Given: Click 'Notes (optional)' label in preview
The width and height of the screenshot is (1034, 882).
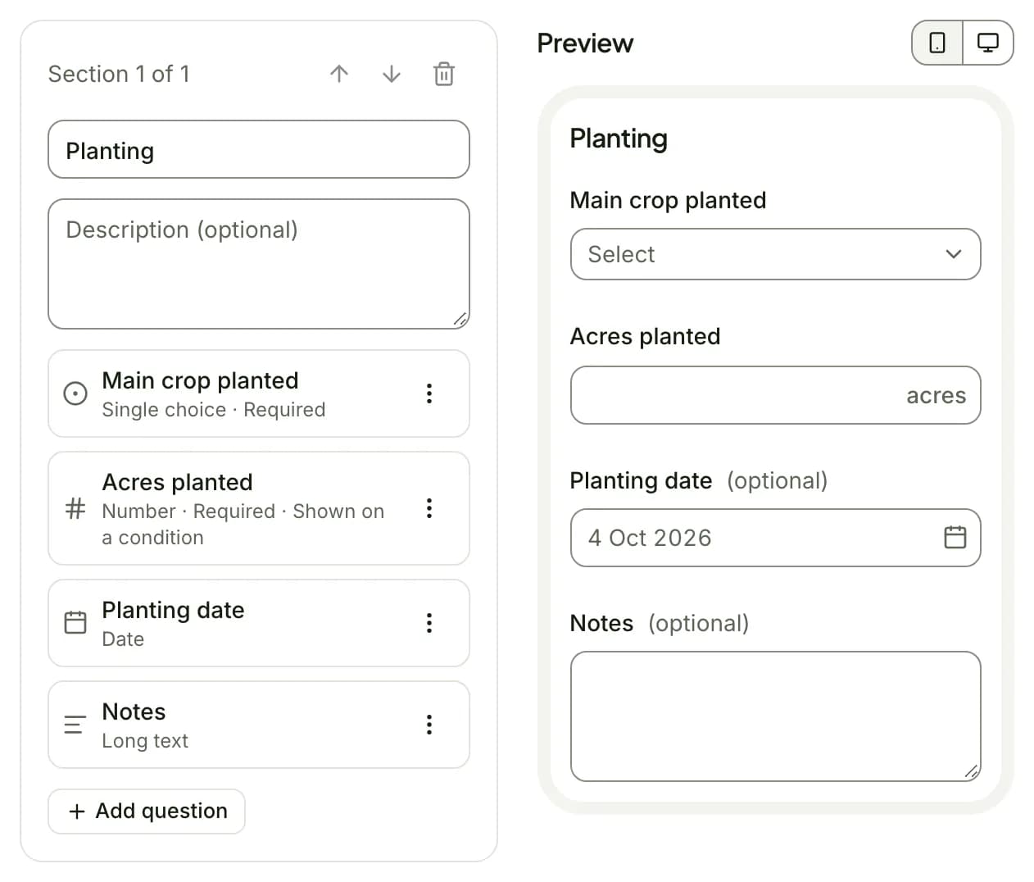Looking at the screenshot, I should click(660, 623).
